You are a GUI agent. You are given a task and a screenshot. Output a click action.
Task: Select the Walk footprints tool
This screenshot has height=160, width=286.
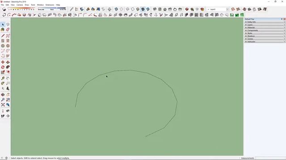click(3, 116)
